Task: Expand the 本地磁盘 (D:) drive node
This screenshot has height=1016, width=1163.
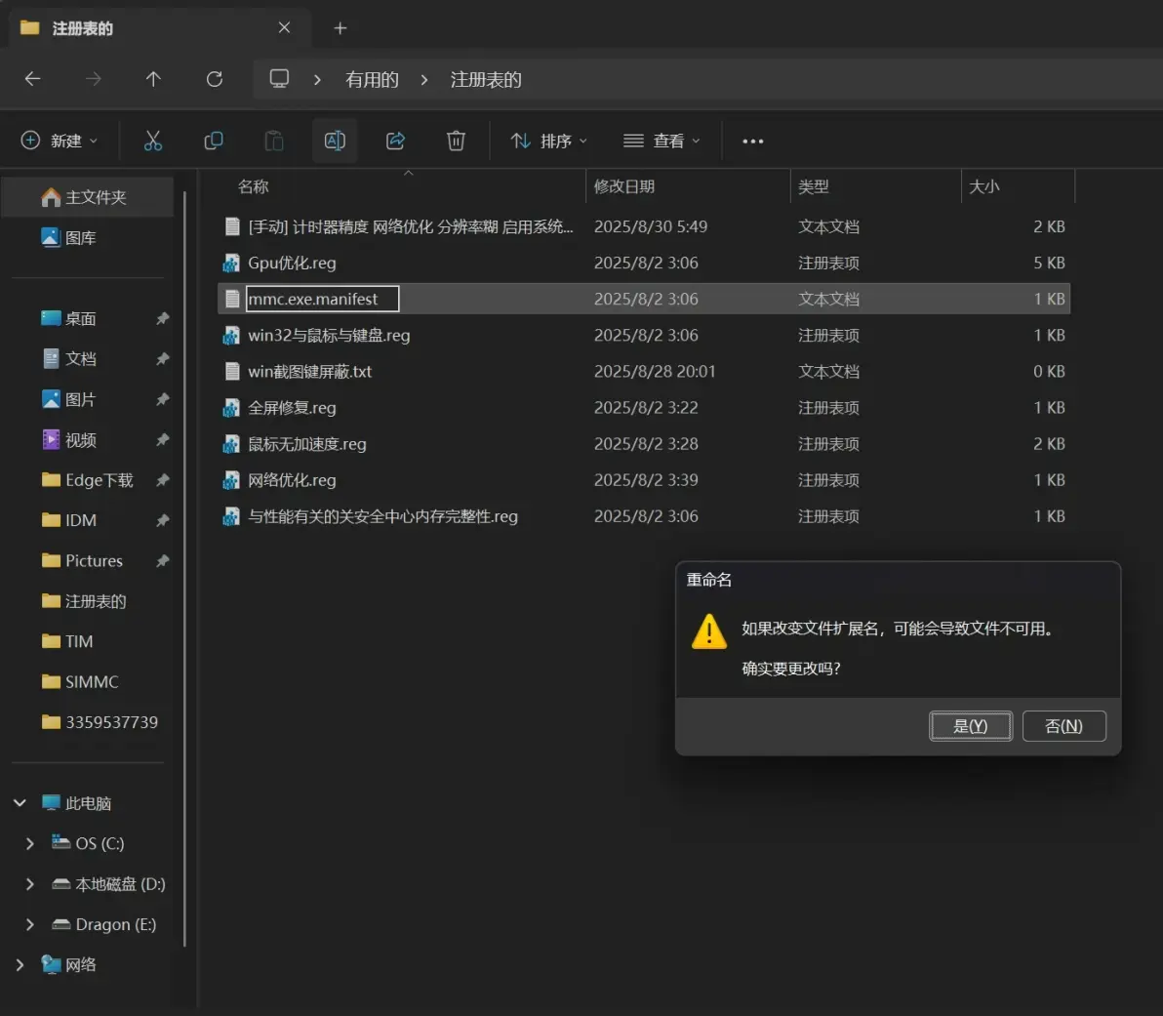Action: pyautogui.click(x=29, y=884)
